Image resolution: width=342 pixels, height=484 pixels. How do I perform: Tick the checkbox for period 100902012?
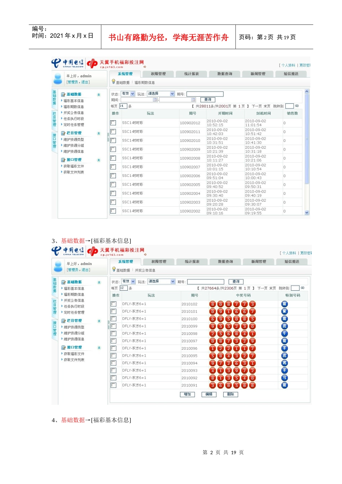pyautogui.click(x=113, y=123)
